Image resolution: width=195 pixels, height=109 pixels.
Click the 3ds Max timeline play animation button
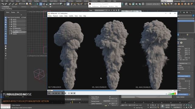(x=153, y=105)
